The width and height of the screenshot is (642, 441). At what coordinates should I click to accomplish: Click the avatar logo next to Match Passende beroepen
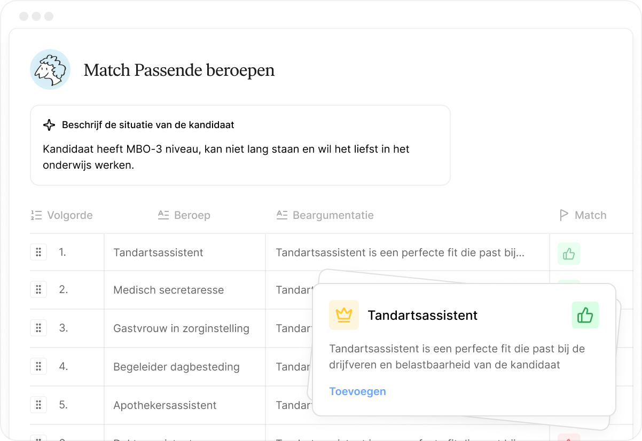[50, 69]
